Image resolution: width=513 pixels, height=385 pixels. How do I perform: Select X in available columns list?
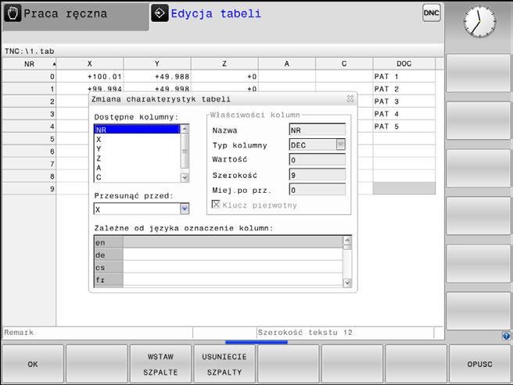pos(137,139)
